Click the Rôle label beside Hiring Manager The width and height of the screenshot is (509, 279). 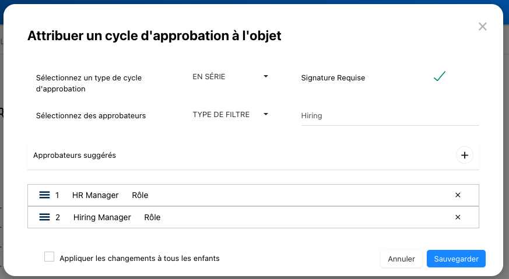(x=152, y=217)
